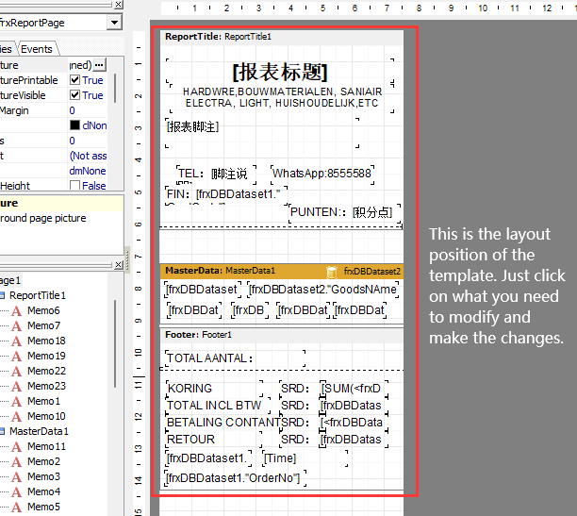Open the picture editor ellipsis button
577x516 pixels.
[99, 65]
